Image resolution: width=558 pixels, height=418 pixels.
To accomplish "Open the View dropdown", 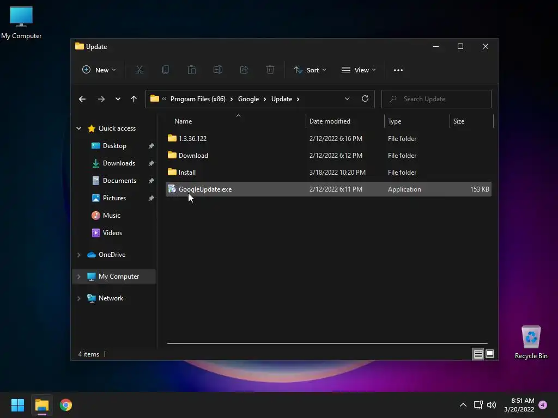I will [x=359, y=70].
